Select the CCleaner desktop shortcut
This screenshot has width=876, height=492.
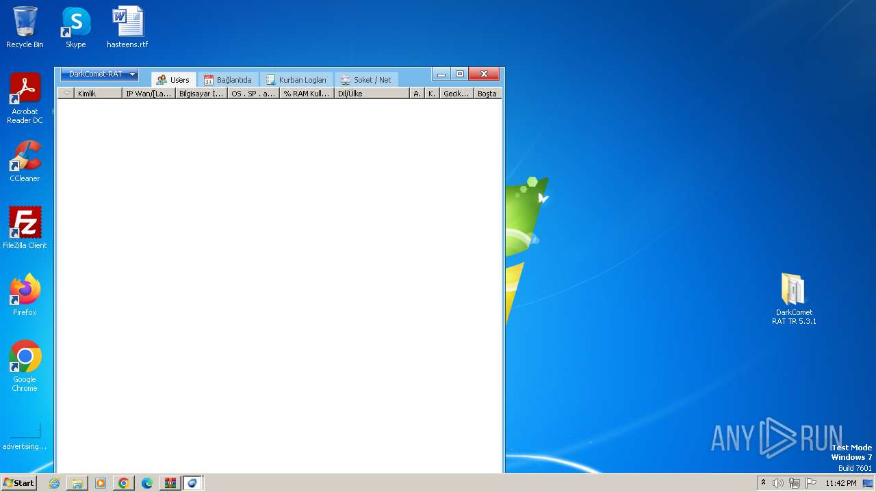25,161
